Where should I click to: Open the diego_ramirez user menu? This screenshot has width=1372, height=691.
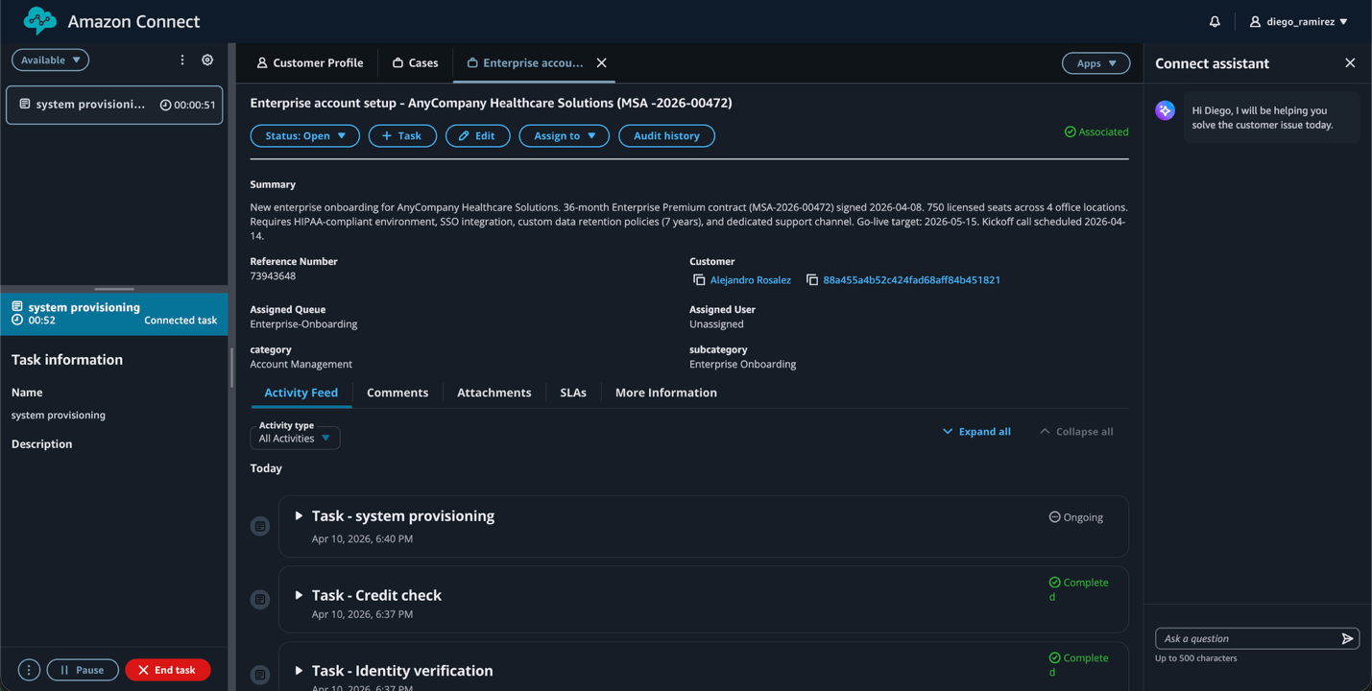coord(1299,21)
